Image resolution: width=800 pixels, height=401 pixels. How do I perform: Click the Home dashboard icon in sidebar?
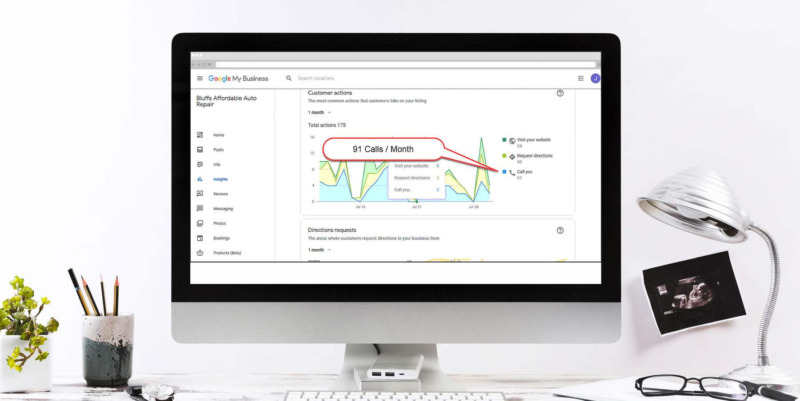tap(200, 135)
